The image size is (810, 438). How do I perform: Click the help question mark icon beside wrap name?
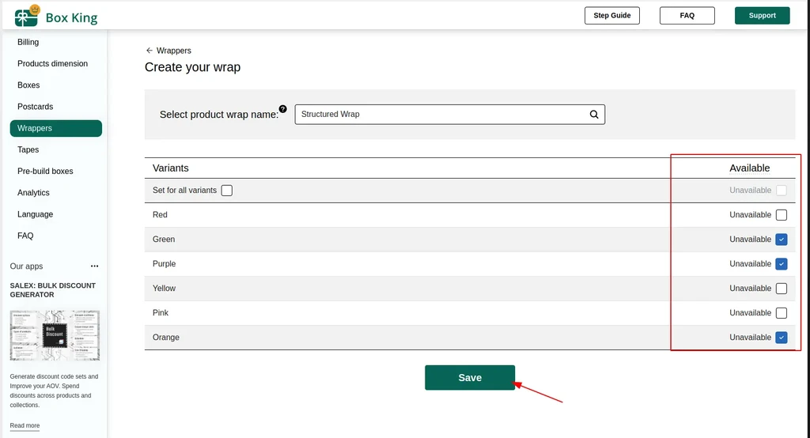pyautogui.click(x=282, y=108)
